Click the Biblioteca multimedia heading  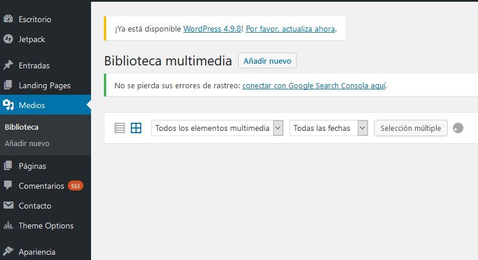(168, 60)
